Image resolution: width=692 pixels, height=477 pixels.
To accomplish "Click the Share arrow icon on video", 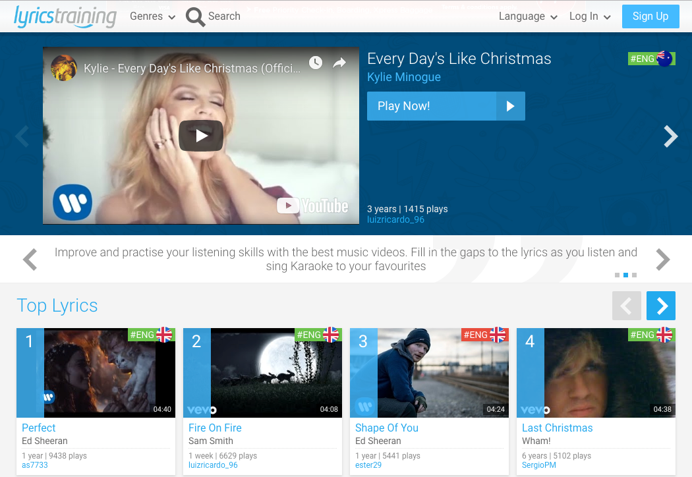I will (339, 63).
